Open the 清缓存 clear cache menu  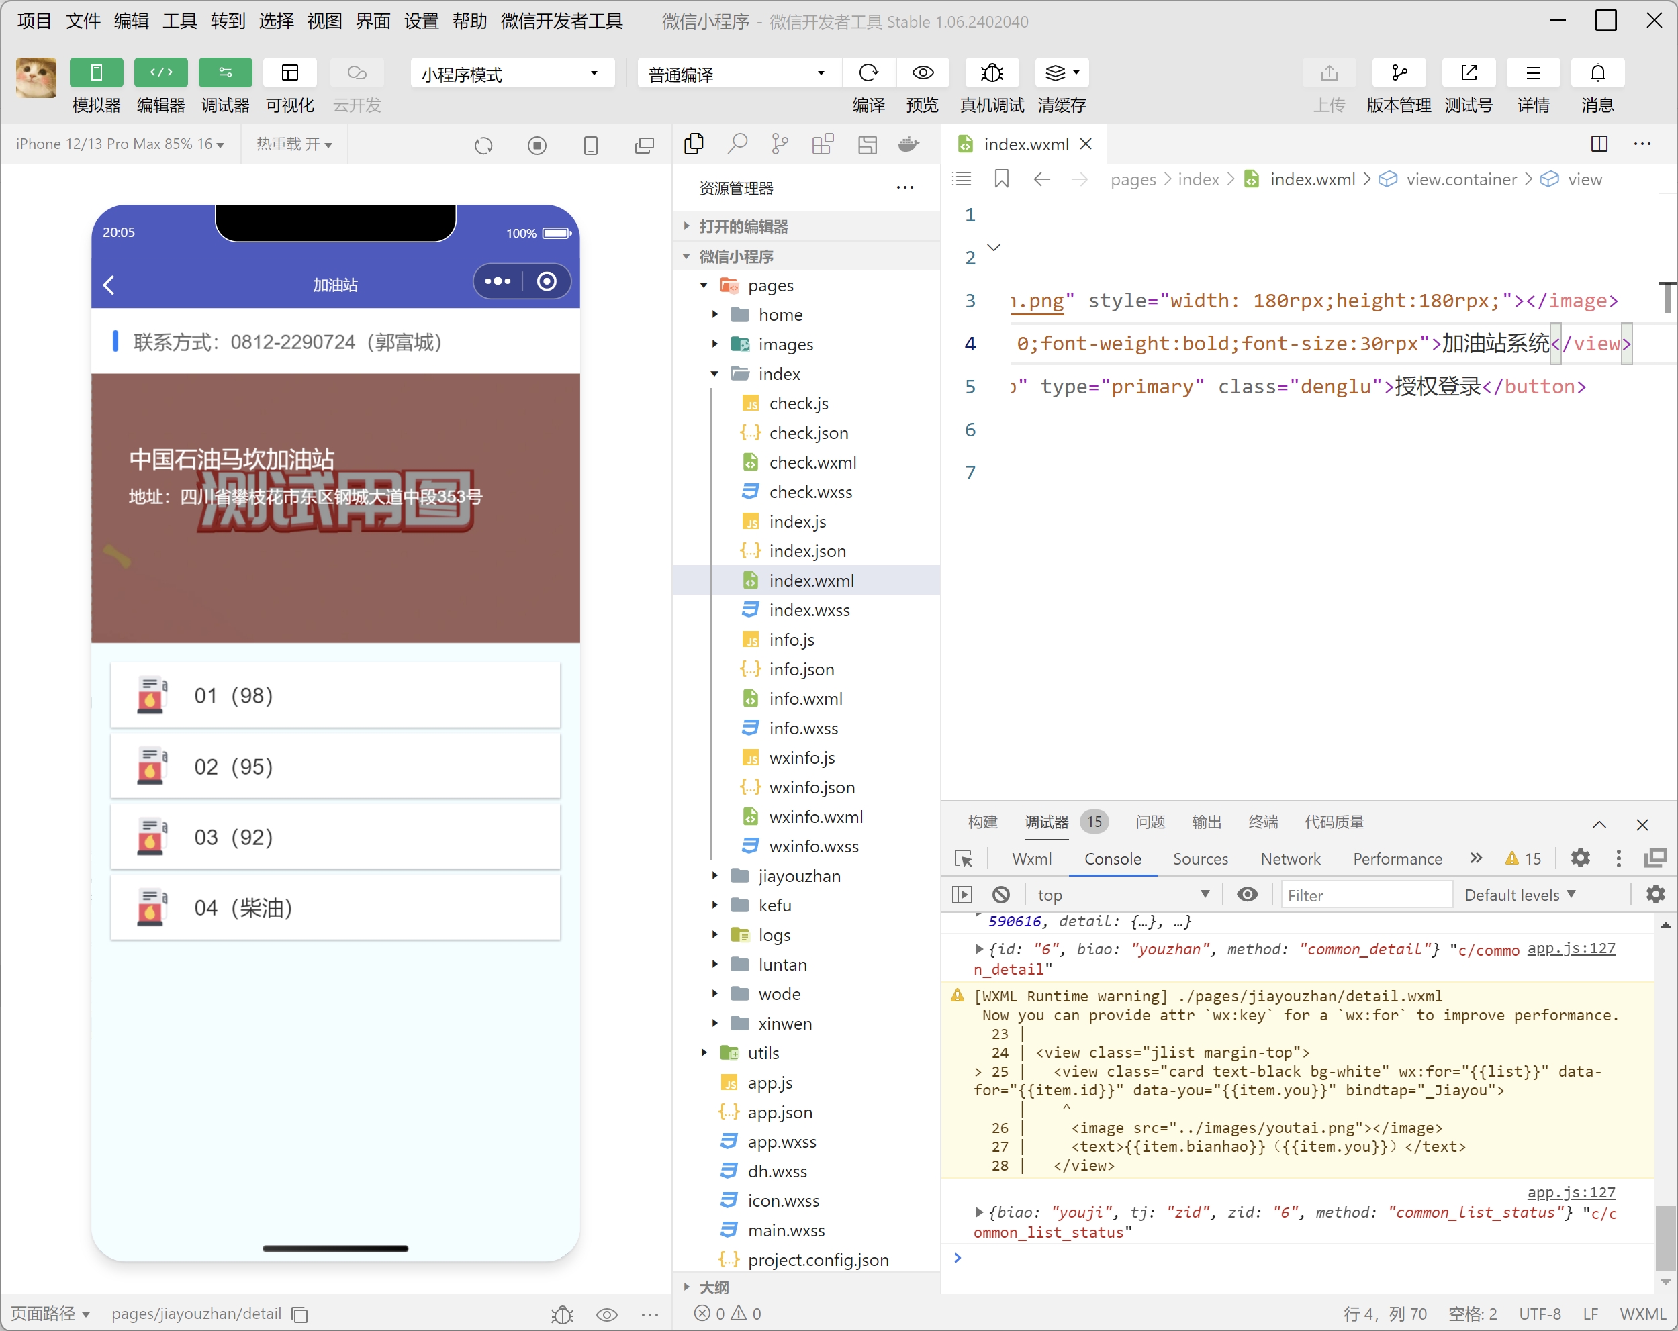click(x=1062, y=73)
